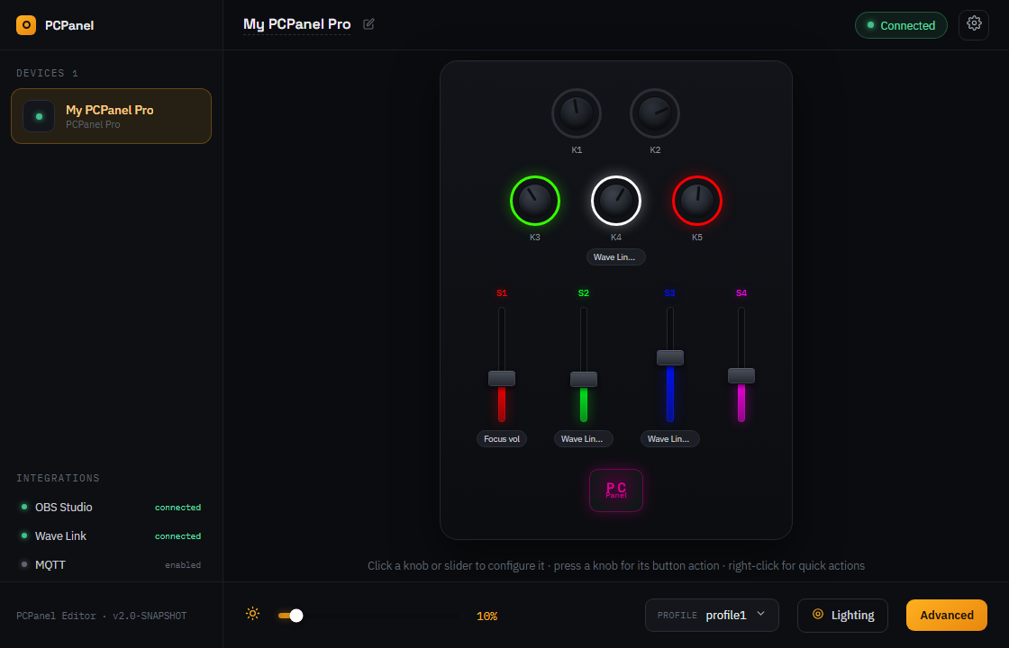This screenshot has width=1009, height=648.
Task: Click the MQTT enabled status text
Action: [183, 565]
